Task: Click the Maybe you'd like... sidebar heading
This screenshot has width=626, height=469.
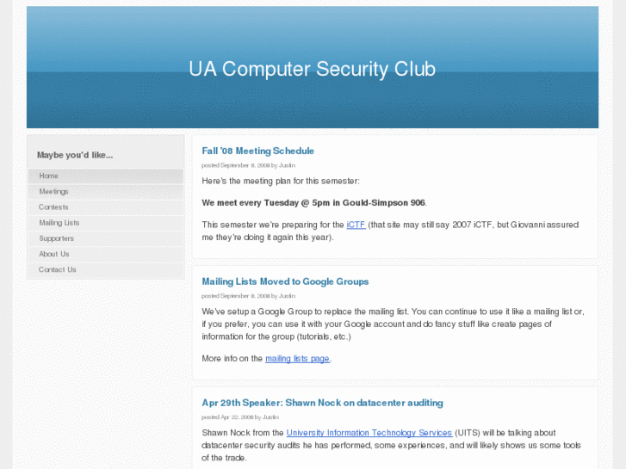Action: (75, 155)
